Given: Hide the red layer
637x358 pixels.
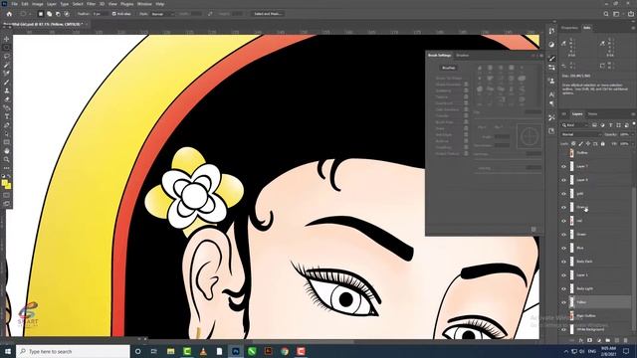Looking at the screenshot, I should [x=564, y=221].
